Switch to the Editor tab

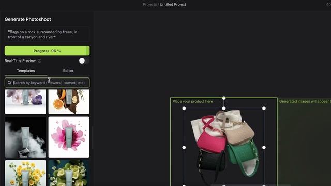pyautogui.click(x=68, y=71)
